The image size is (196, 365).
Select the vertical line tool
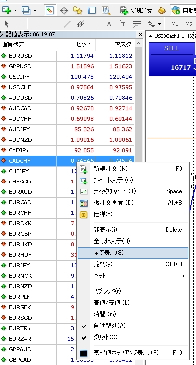[x=39, y=24]
